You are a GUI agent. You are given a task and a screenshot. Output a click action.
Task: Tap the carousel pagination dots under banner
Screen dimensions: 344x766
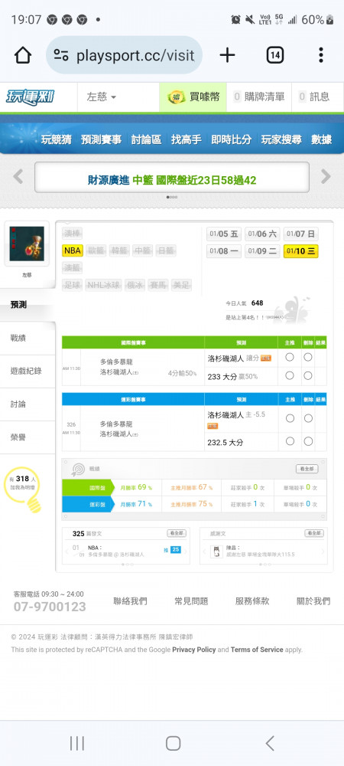(x=172, y=198)
